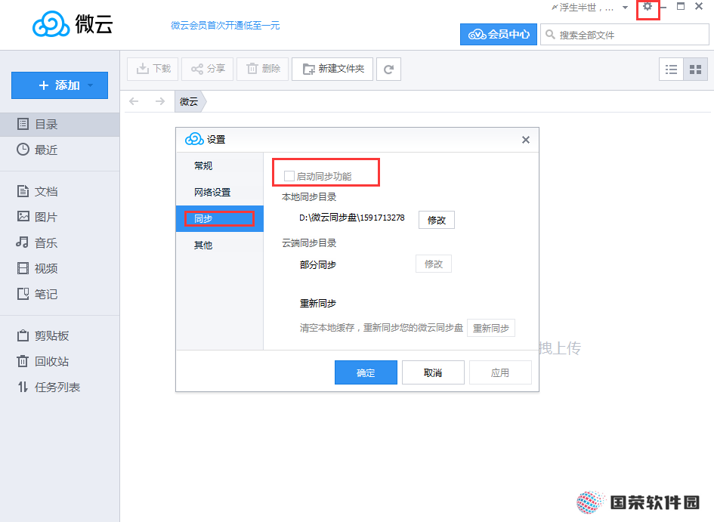
Task: Open 笔记 notes section
Action: (60, 295)
